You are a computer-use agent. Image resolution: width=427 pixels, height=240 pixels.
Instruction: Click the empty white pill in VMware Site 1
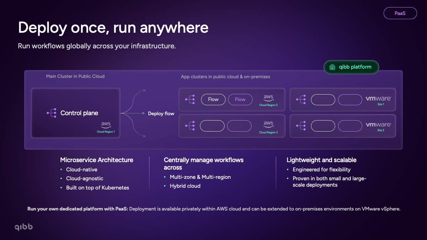click(x=323, y=100)
